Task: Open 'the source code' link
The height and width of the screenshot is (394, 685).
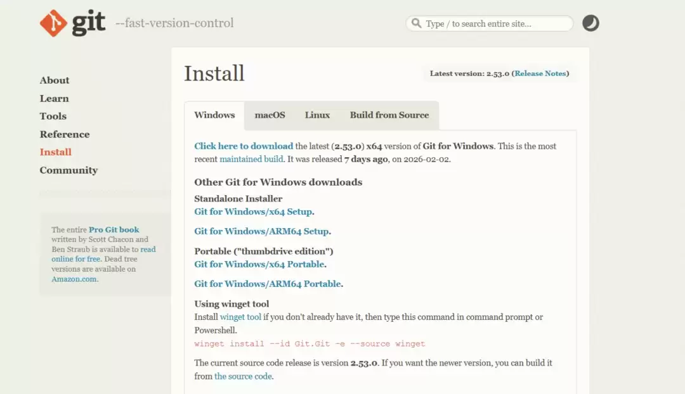Action: pos(243,376)
